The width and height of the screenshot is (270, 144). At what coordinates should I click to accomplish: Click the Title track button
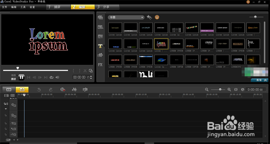pos(13,123)
